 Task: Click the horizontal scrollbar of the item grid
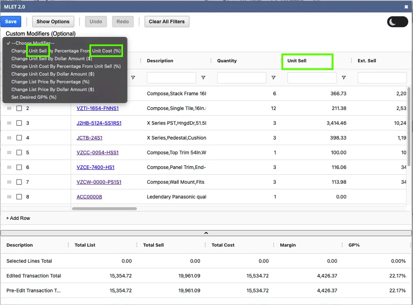tap(104, 208)
